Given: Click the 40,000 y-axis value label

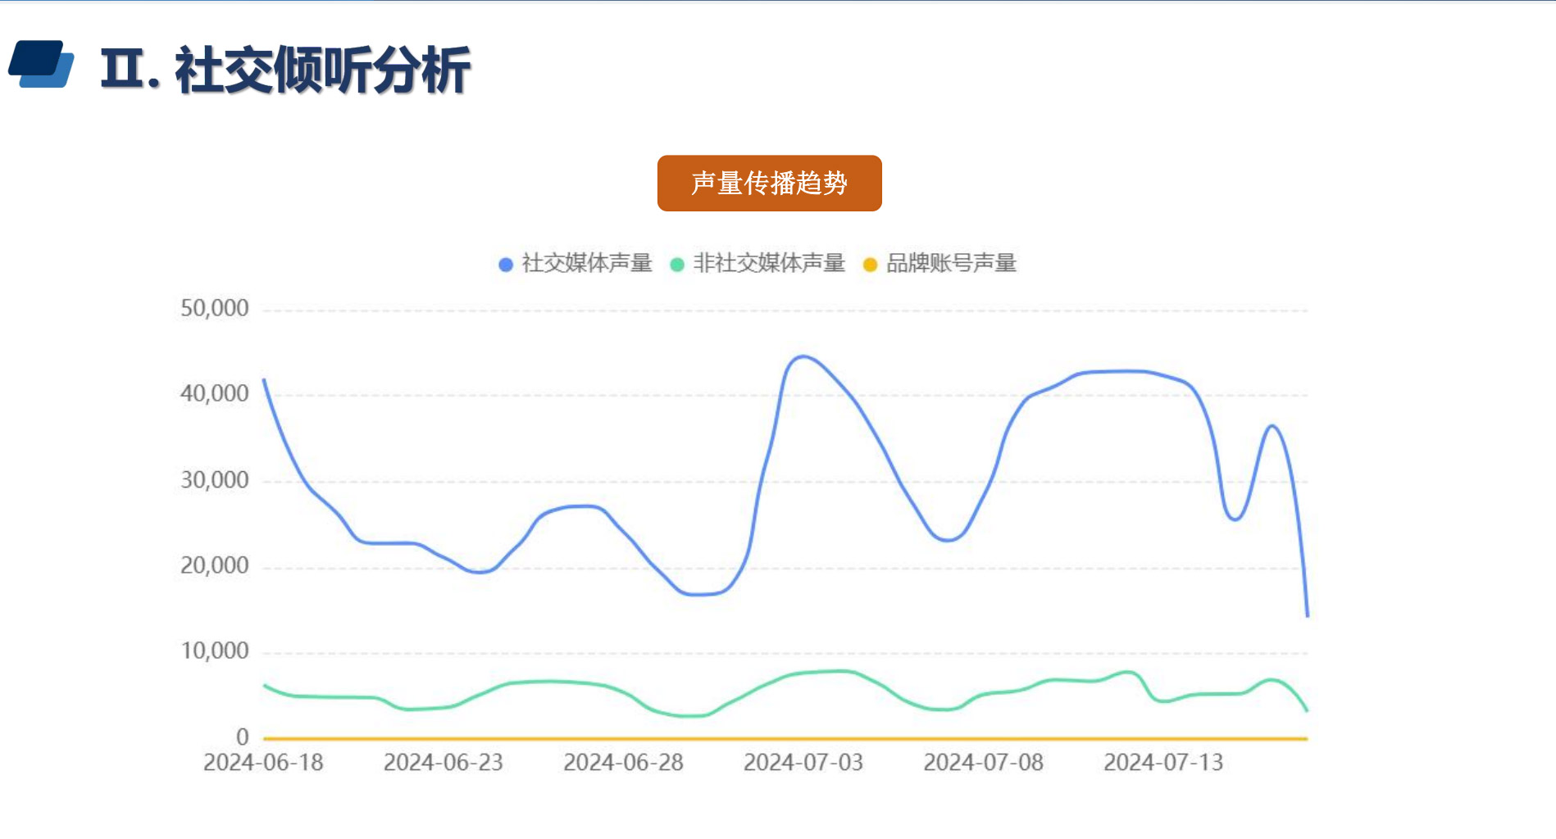Looking at the screenshot, I should tap(214, 394).
